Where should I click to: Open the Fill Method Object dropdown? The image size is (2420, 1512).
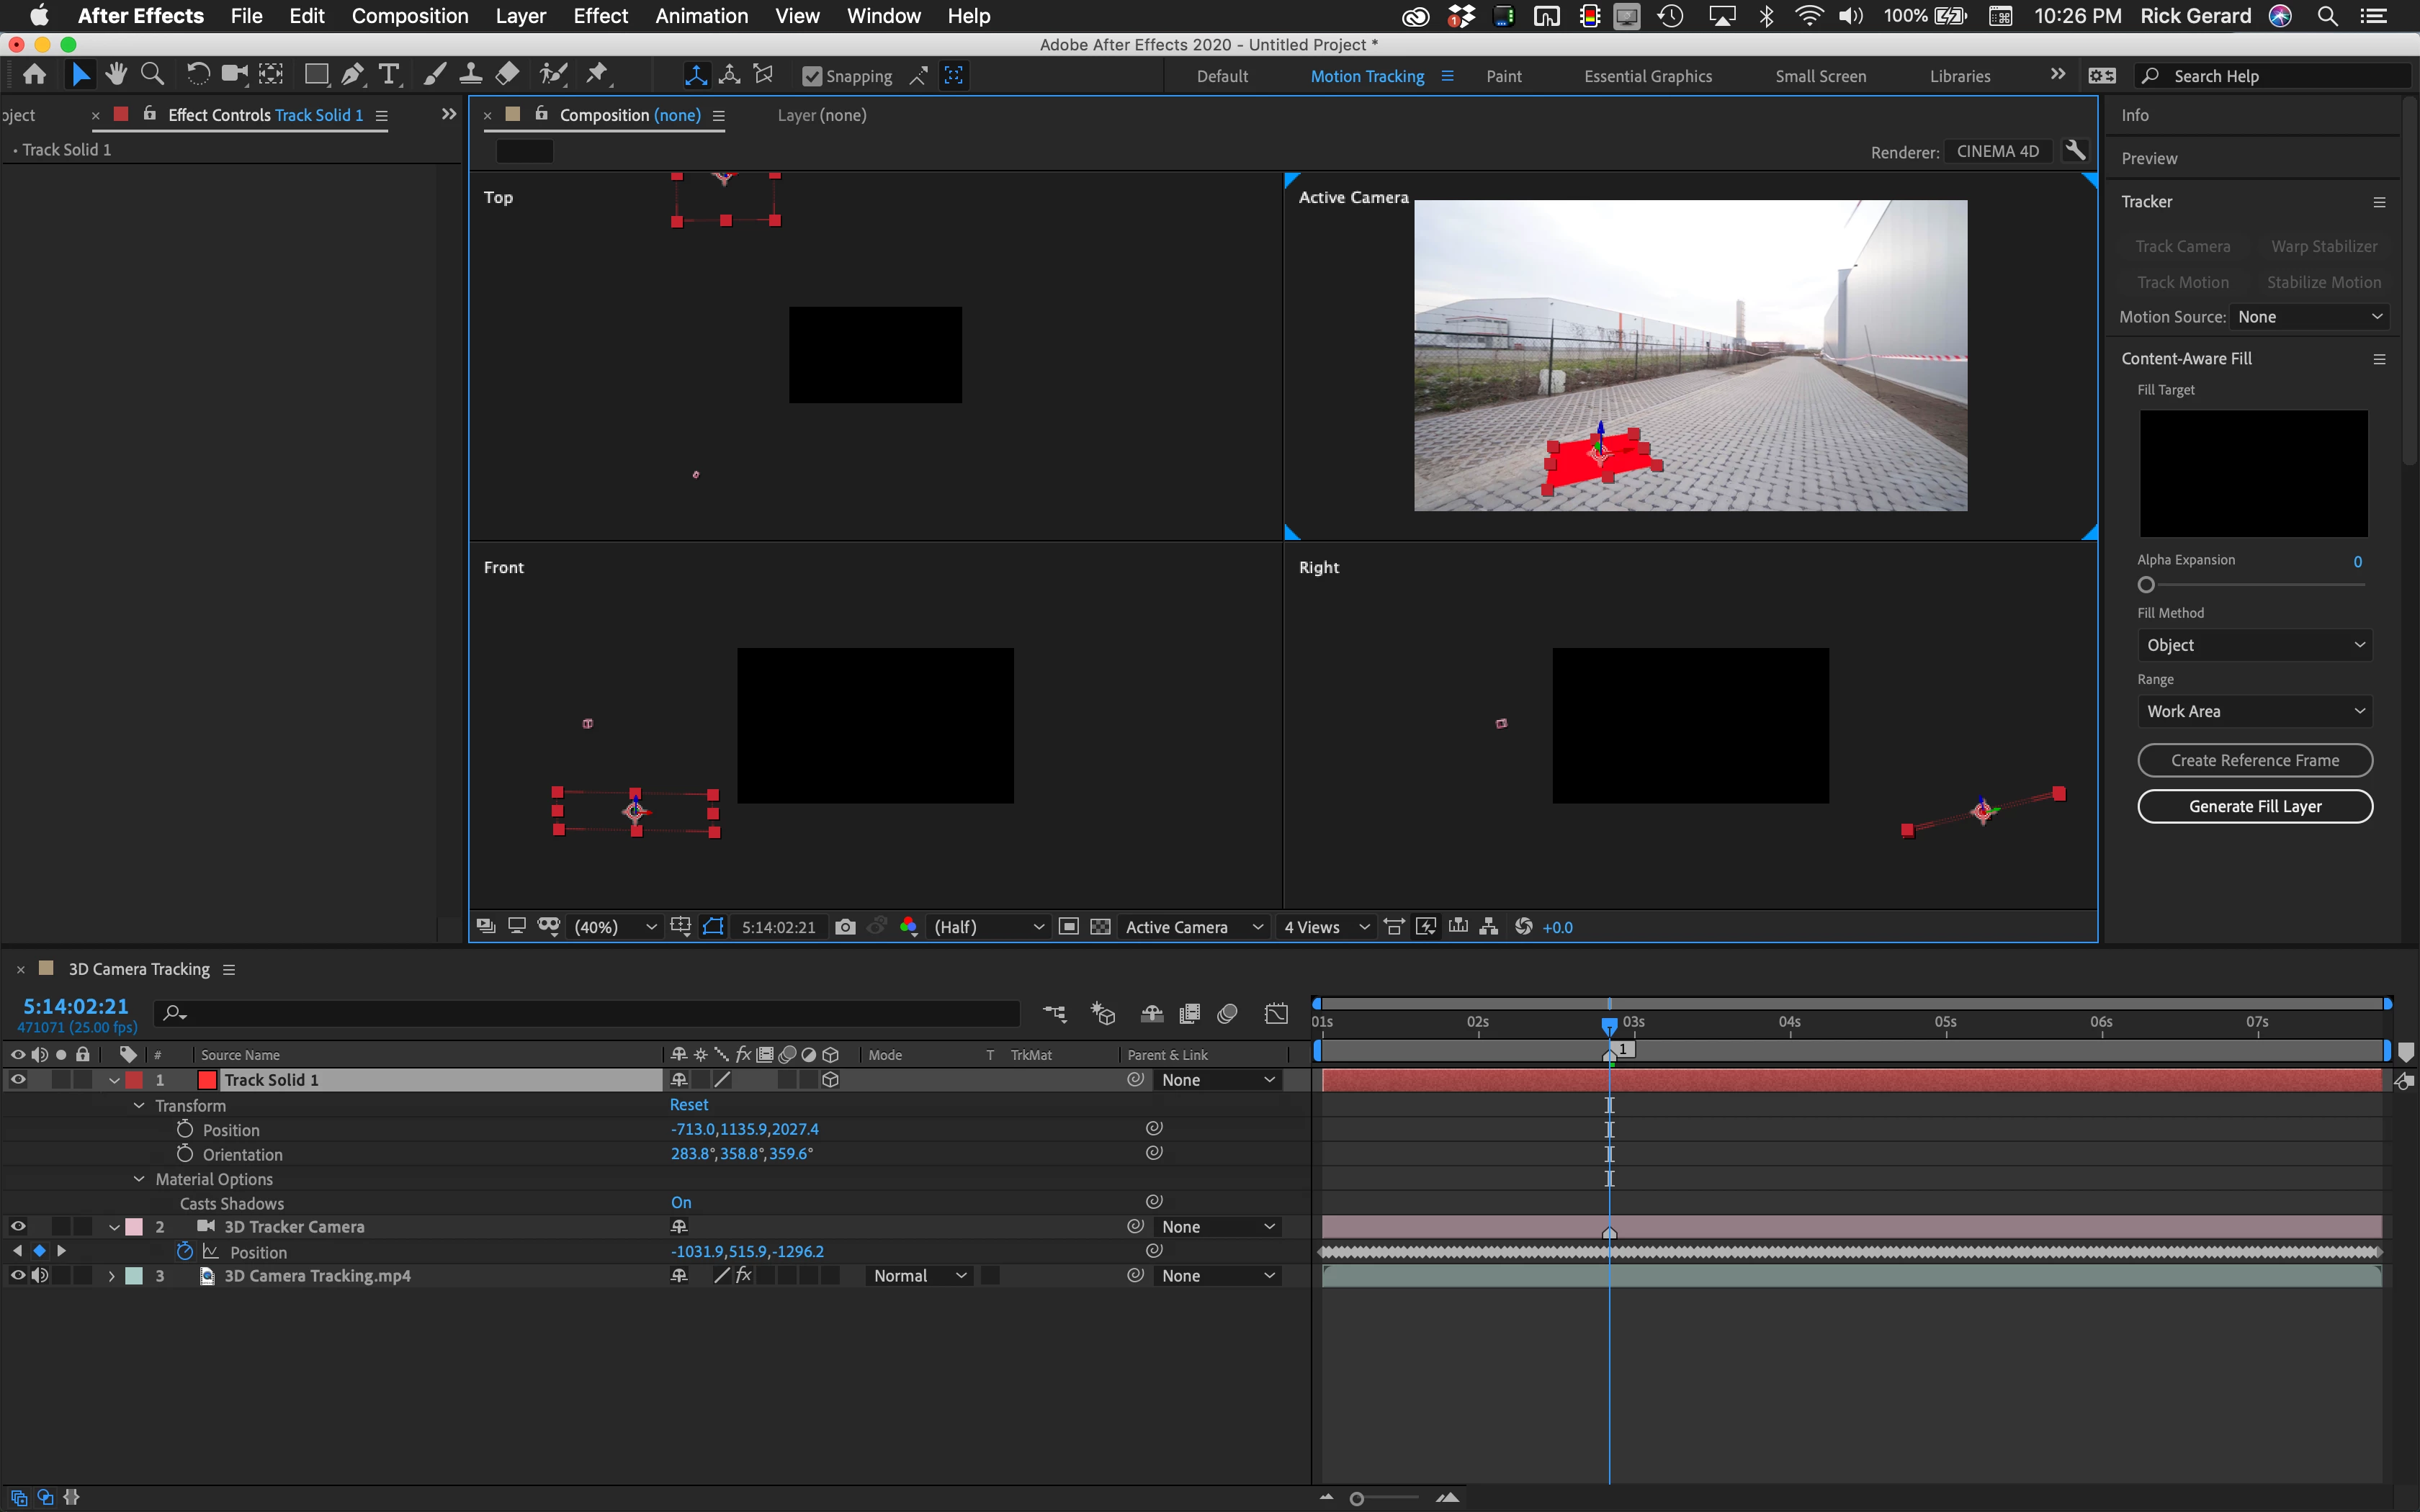pos(2254,645)
